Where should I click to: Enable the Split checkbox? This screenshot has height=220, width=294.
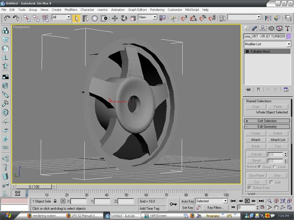coord(271,182)
